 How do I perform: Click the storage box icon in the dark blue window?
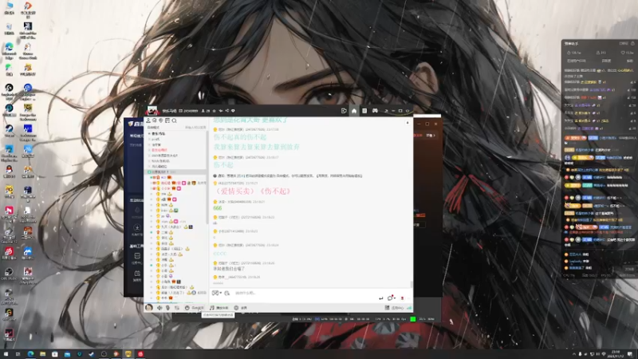point(137,256)
